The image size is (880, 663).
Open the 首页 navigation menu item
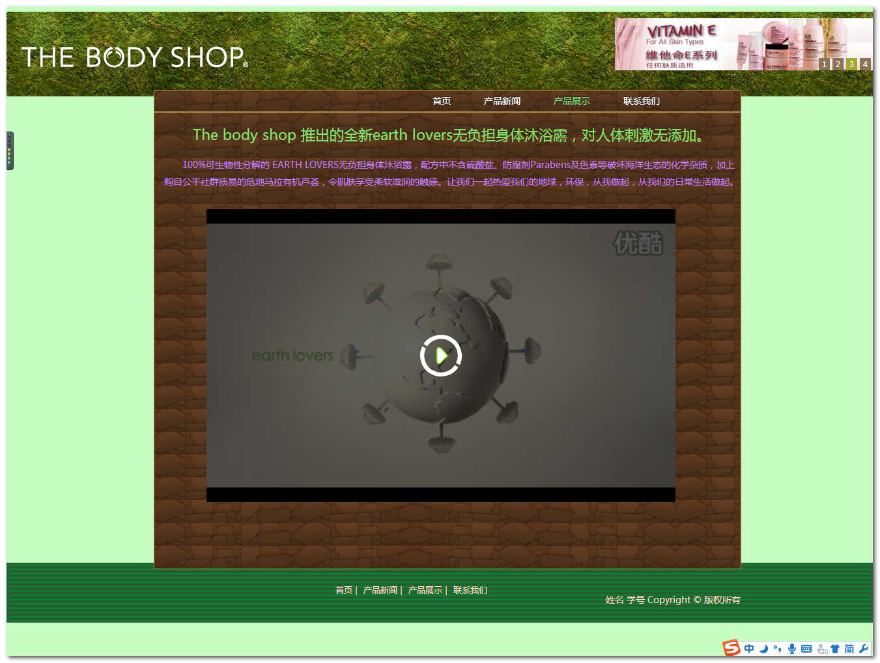click(x=442, y=101)
